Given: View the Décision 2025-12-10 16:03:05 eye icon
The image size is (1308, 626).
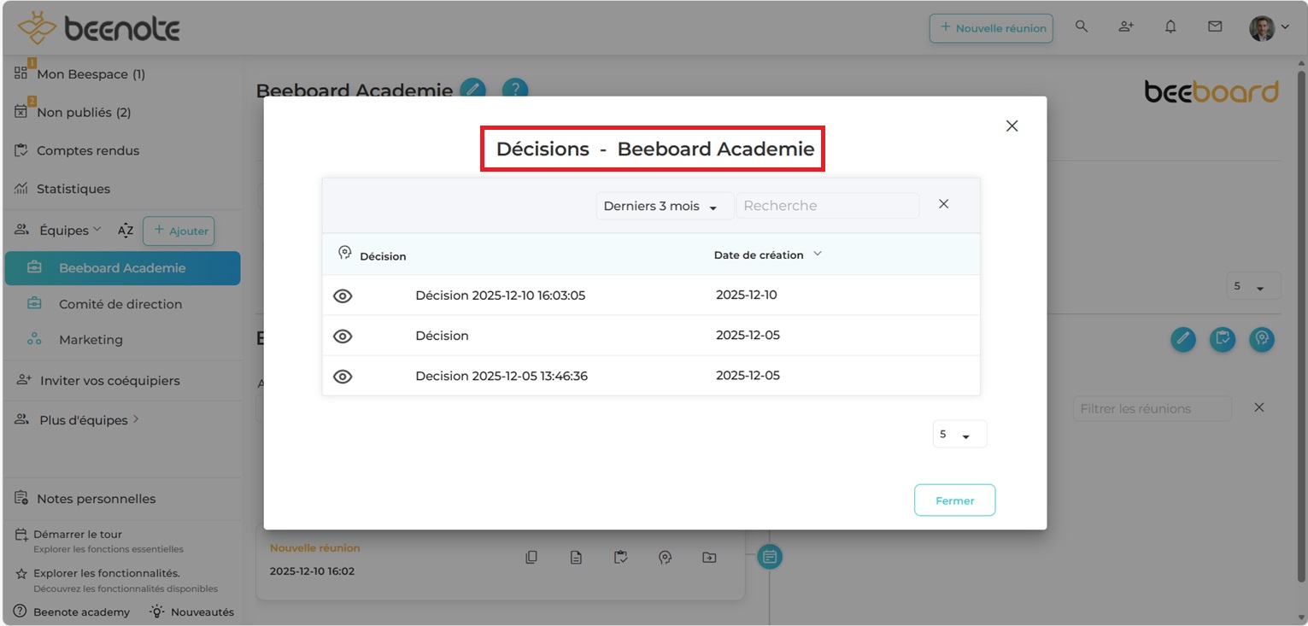Looking at the screenshot, I should point(343,296).
